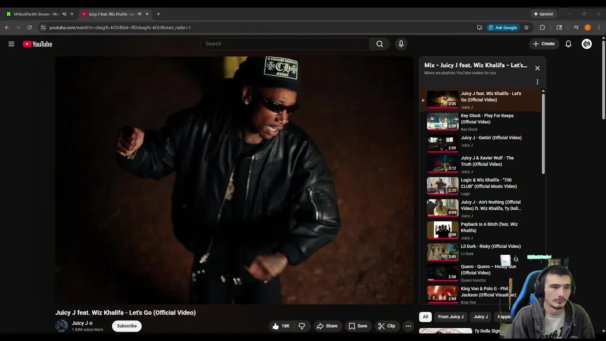Play the Quavo Honey Bun video
This screenshot has width=606, height=341.
(x=480, y=273)
